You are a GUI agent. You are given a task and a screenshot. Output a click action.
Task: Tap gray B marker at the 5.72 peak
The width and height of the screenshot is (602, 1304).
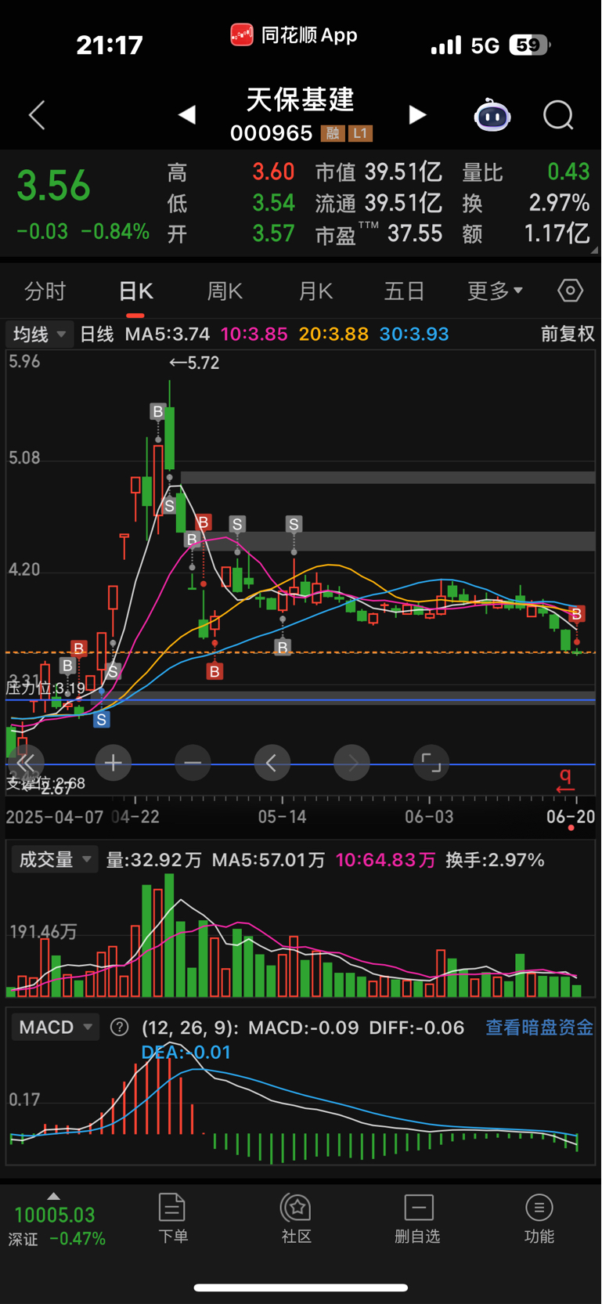158,411
